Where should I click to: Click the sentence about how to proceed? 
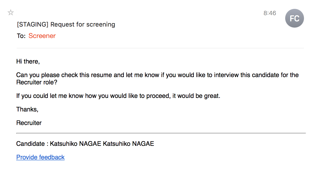(x=118, y=96)
